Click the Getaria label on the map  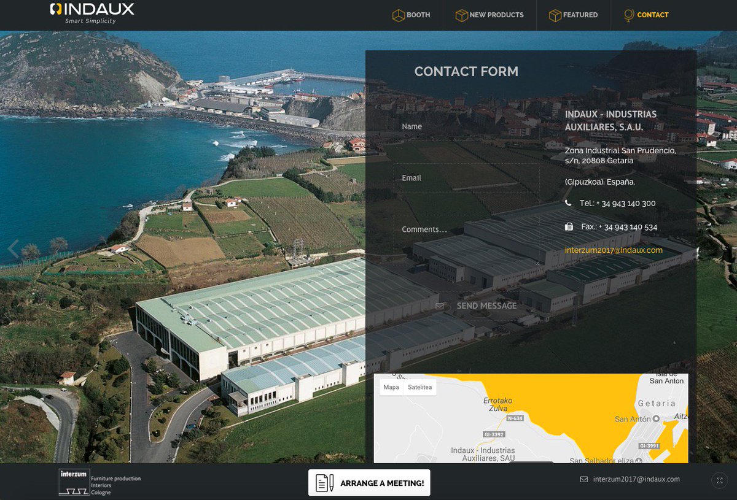click(x=657, y=404)
